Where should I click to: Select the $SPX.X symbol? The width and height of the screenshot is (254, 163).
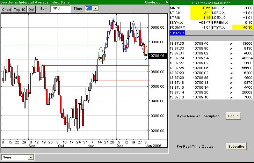(218, 13)
